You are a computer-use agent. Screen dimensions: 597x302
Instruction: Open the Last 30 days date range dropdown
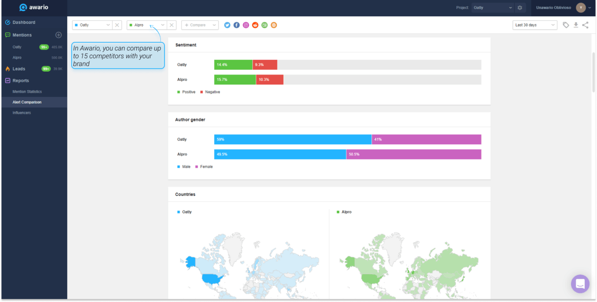(x=535, y=25)
